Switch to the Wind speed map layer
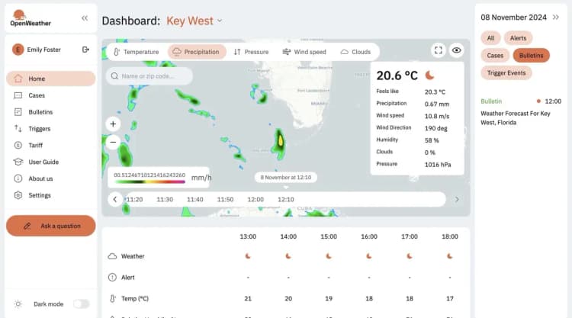Viewport: 572px width, 318px height. click(304, 52)
